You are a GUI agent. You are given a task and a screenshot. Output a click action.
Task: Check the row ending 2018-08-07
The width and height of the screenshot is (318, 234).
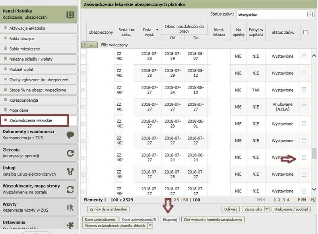coord(304,56)
